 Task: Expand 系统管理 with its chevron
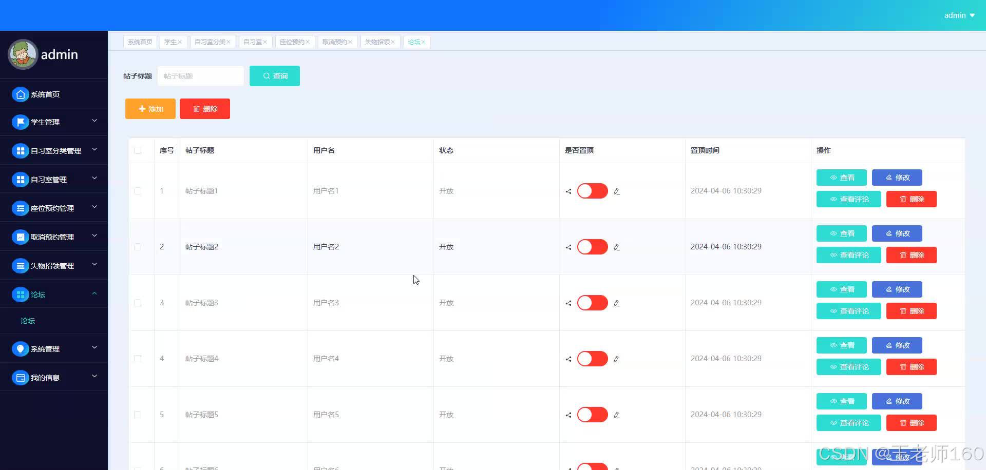tap(94, 348)
